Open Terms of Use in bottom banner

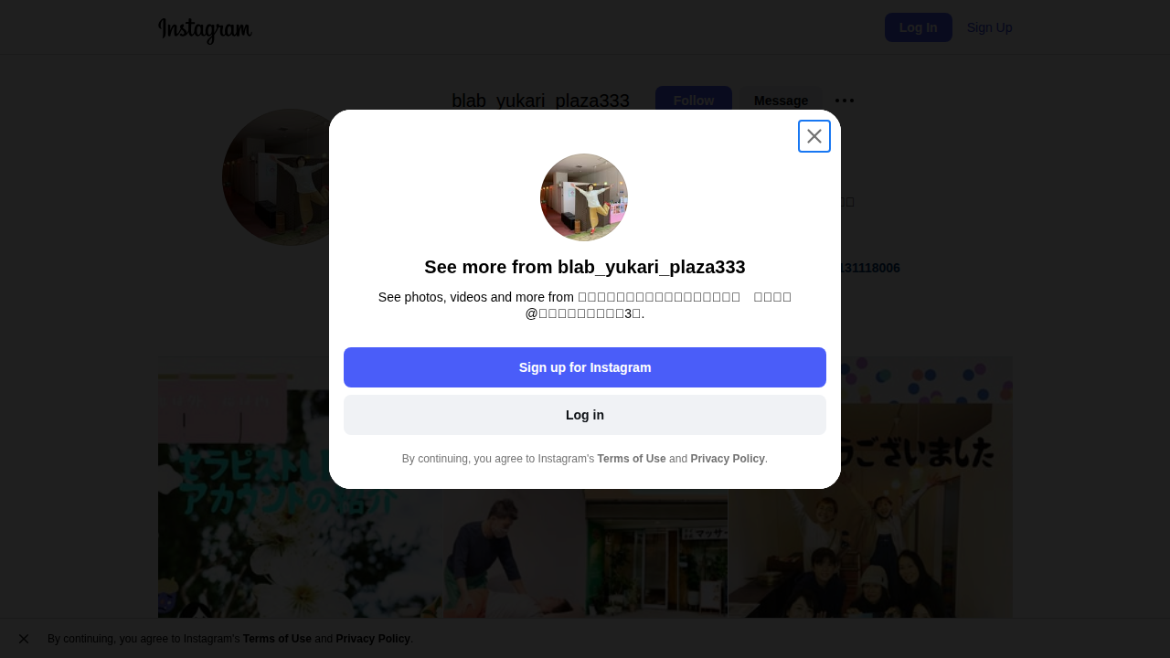(277, 639)
